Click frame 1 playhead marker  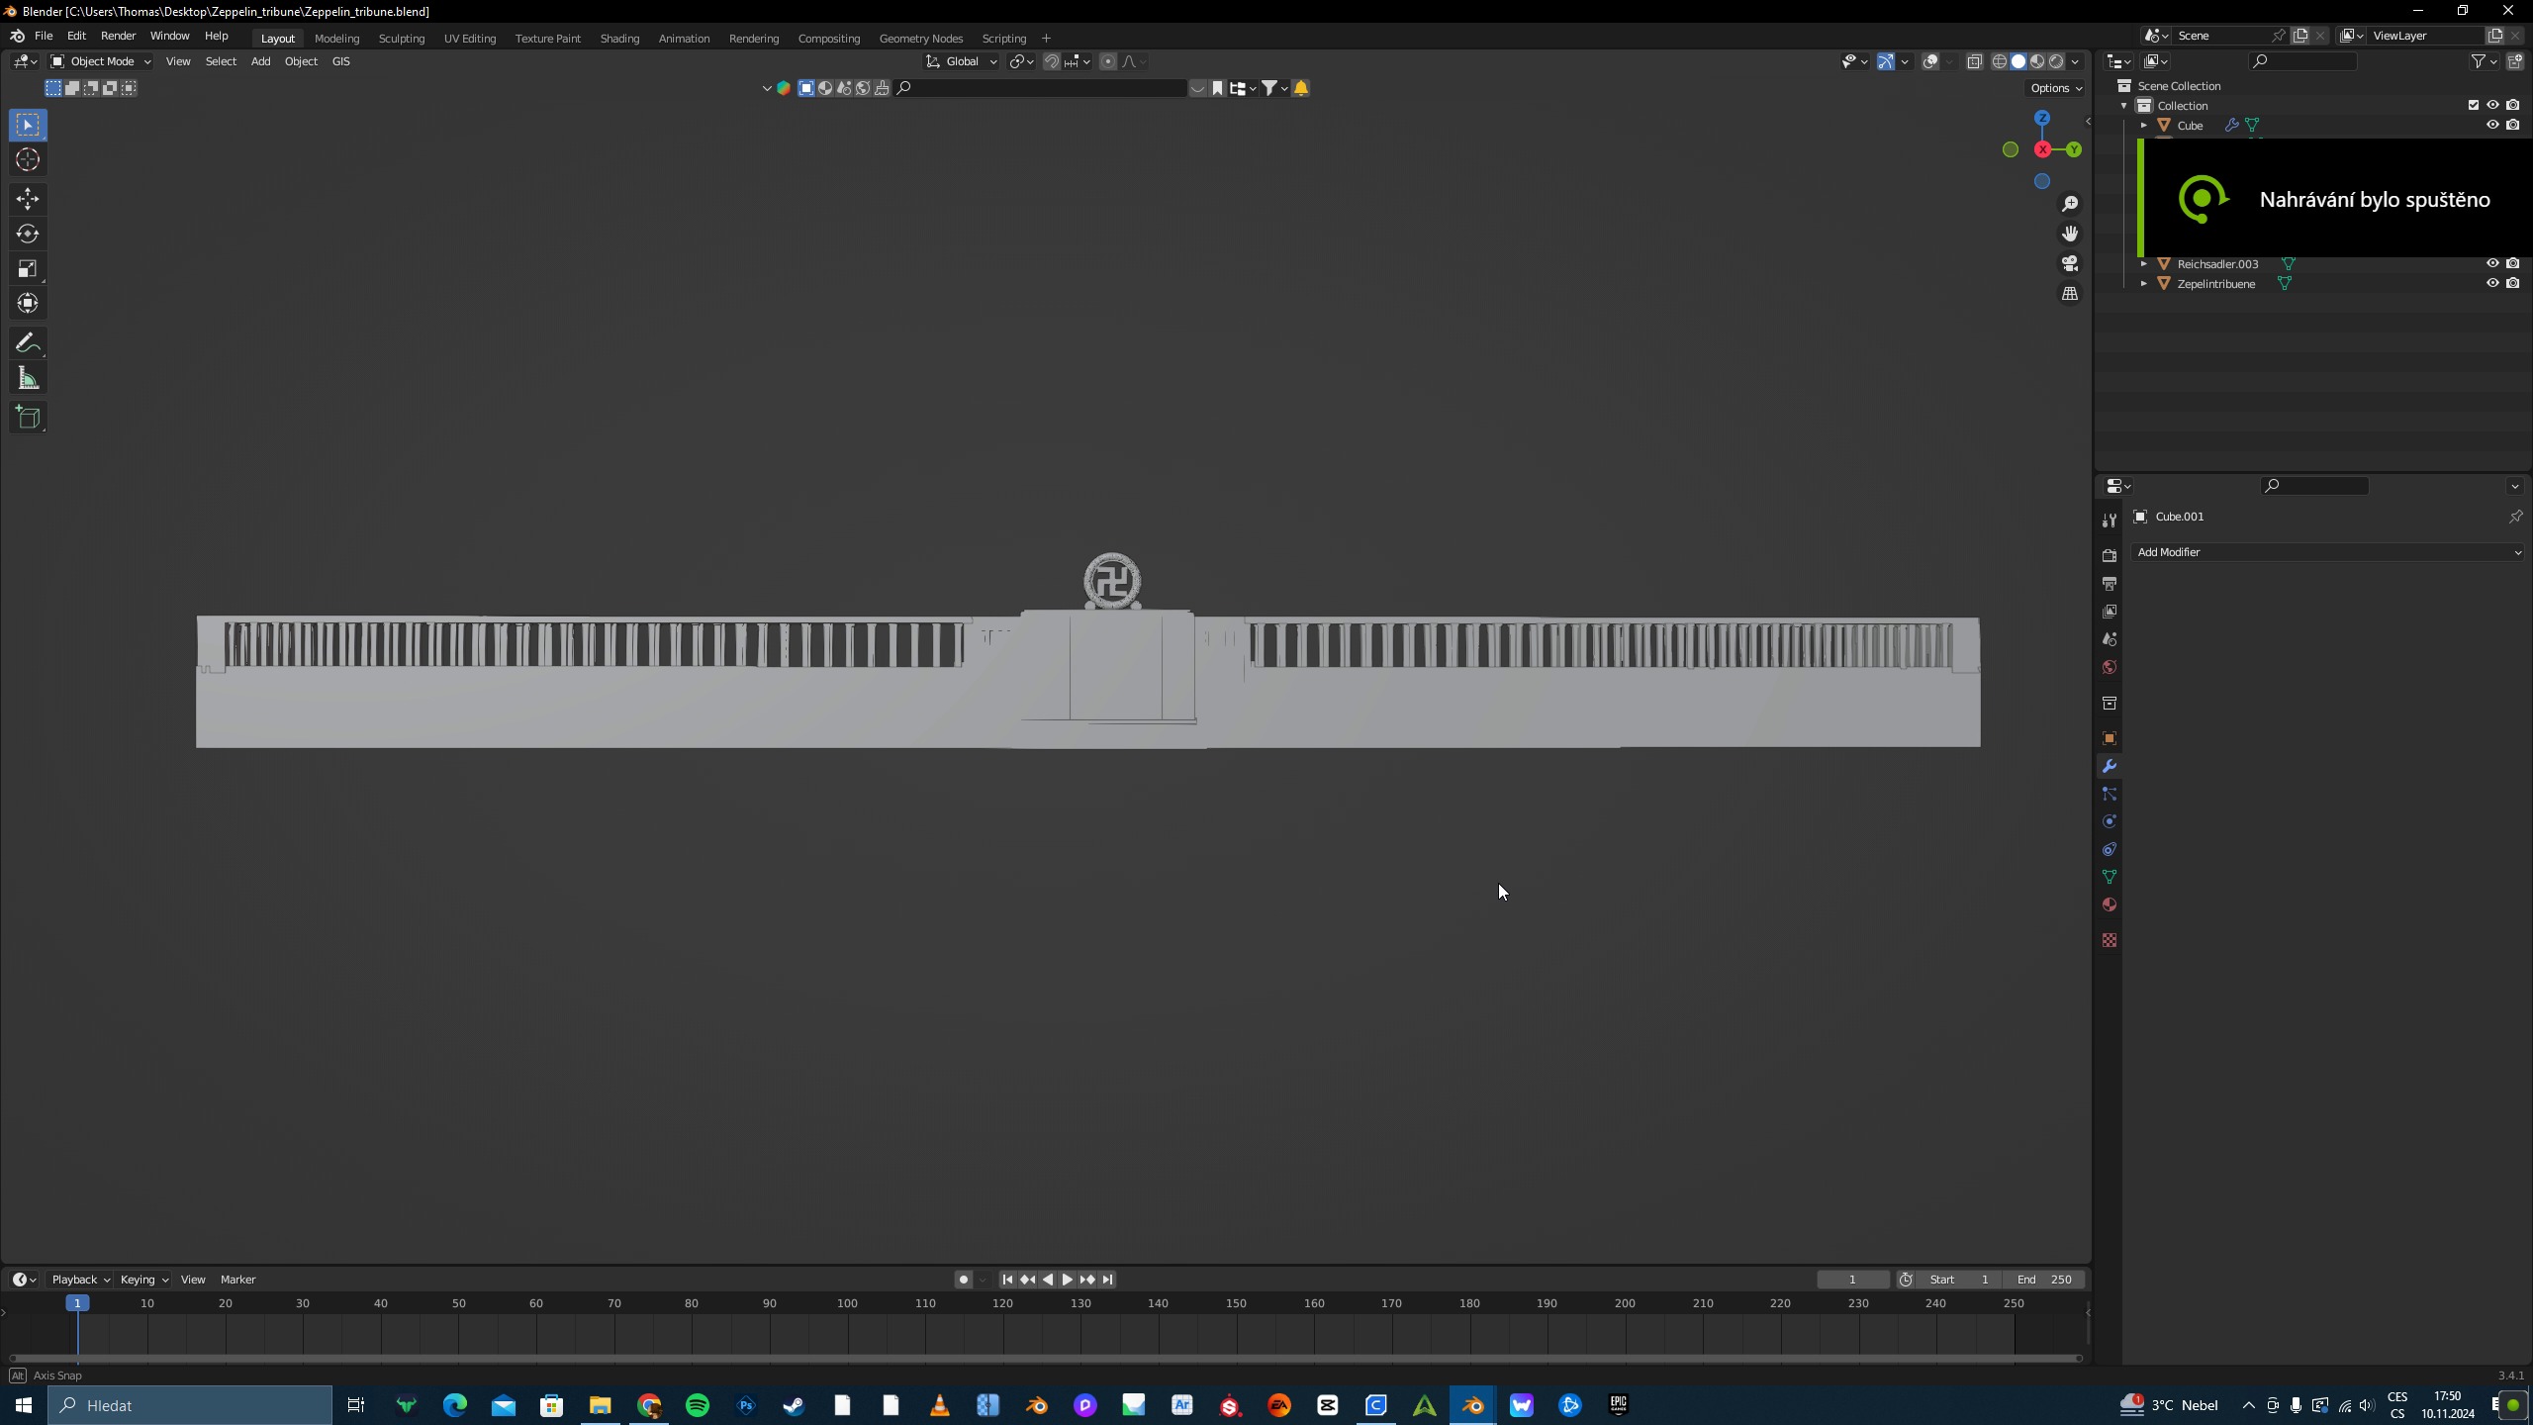[77, 1303]
